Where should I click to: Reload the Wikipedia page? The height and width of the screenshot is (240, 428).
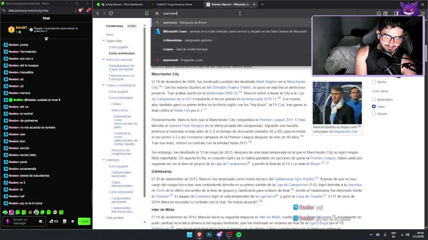(111, 13)
